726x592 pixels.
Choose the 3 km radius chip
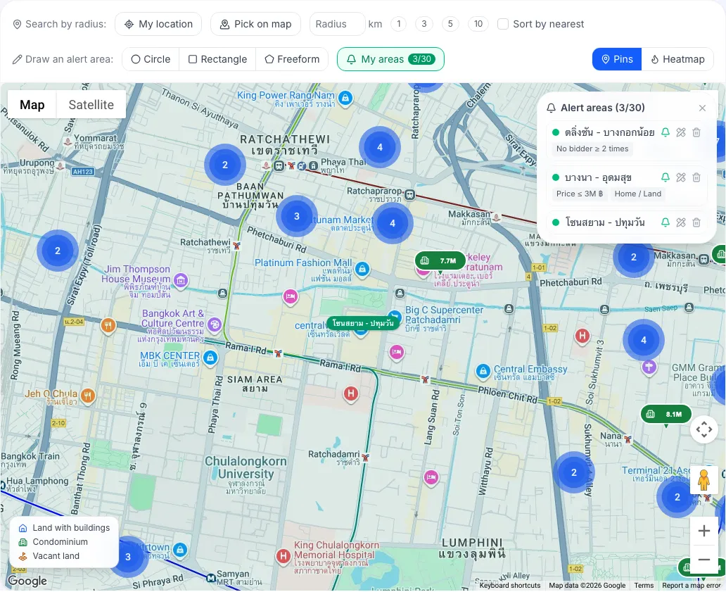(x=424, y=24)
